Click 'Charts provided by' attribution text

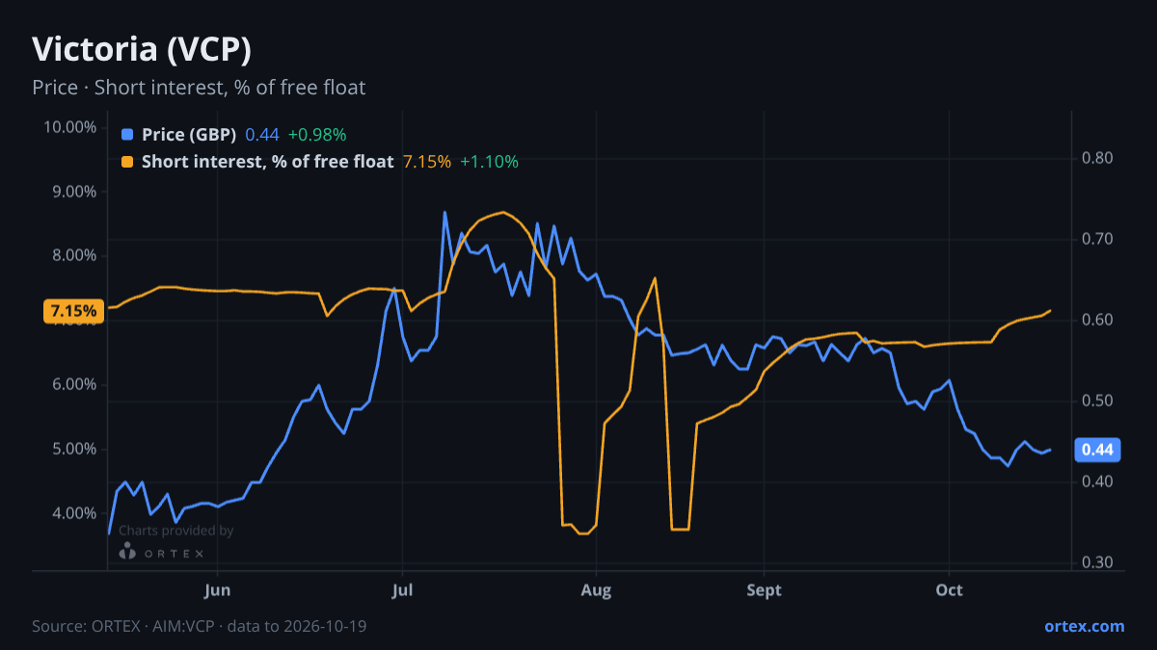pos(176,531)
